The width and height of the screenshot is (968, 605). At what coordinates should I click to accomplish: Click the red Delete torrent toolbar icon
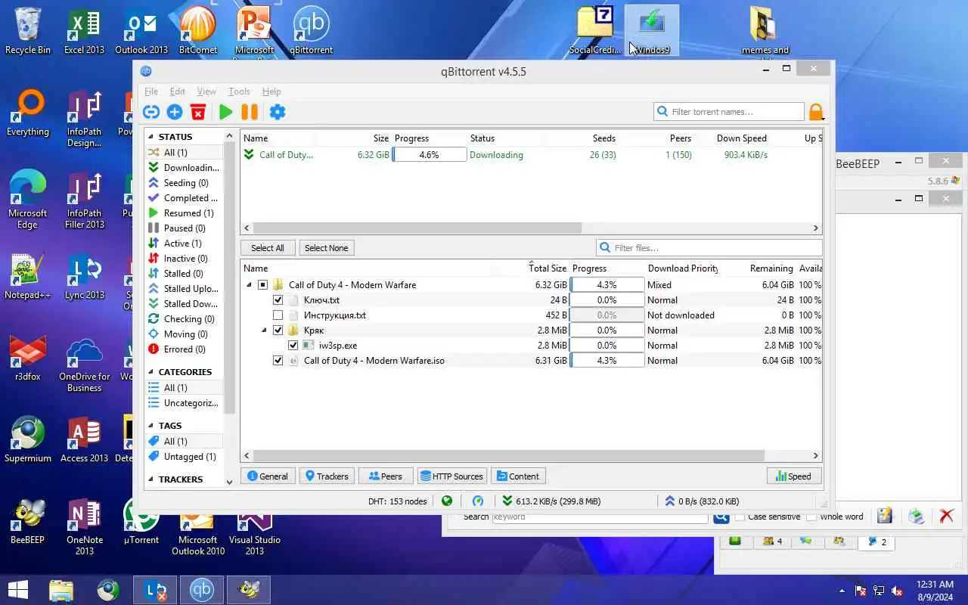(x=198, y=112)
